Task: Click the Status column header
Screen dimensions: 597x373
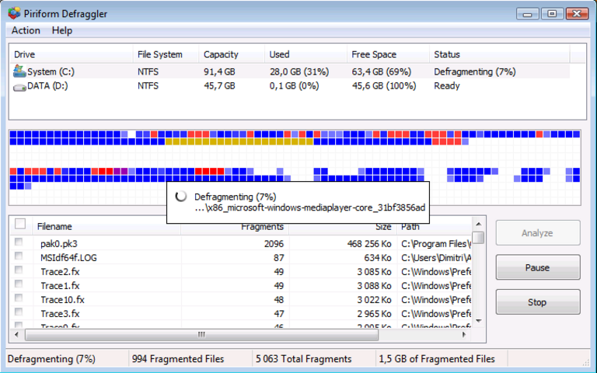Action: click(x=500, y=54)
